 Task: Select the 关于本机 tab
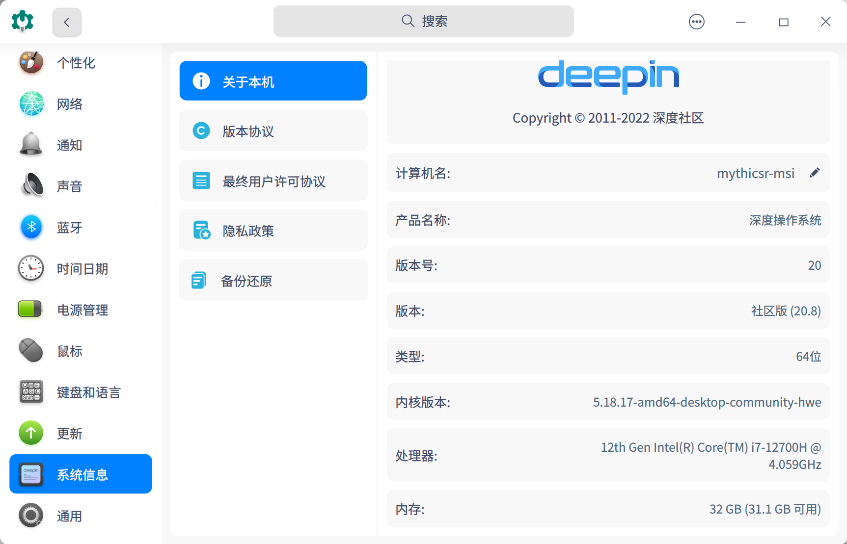click(273, 81)
